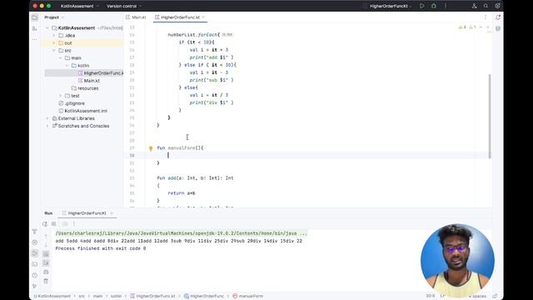Screen dimensions: 533x300
Task: Open the Database tool window icon
Action: pyautogui.click(x=498, y=28)
